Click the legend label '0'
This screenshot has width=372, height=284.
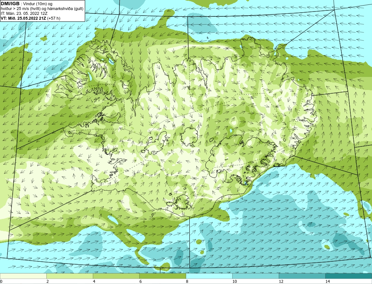1,281
